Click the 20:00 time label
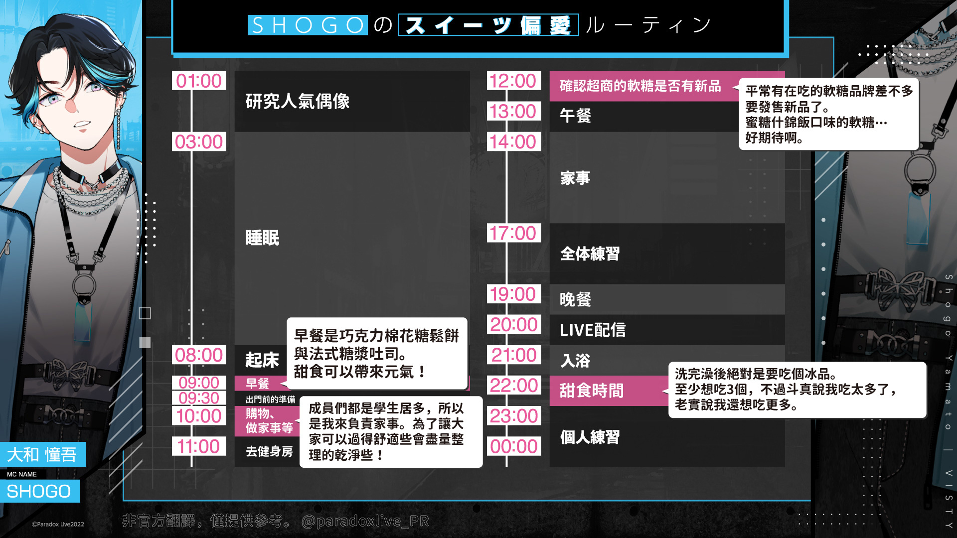Screen dimensions: 957x538 pos(514,324)
